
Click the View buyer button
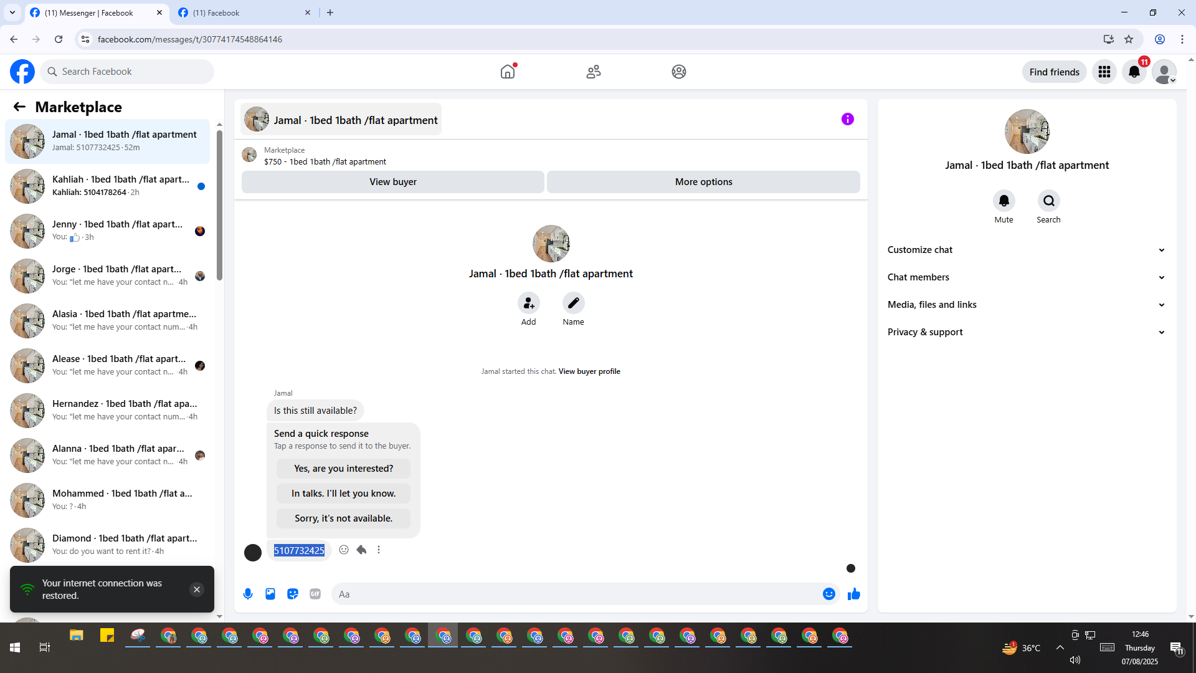[392, 182]
